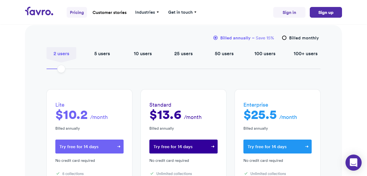
Task: Open the Pricing page
Action: (77, 12)
